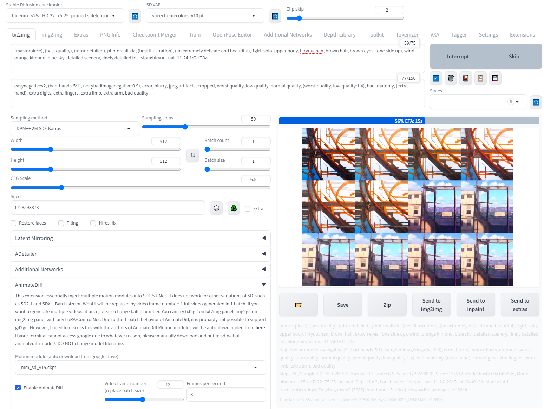
Task: Show extra networks with the red card icon
Action: click(x=465, y=78)
